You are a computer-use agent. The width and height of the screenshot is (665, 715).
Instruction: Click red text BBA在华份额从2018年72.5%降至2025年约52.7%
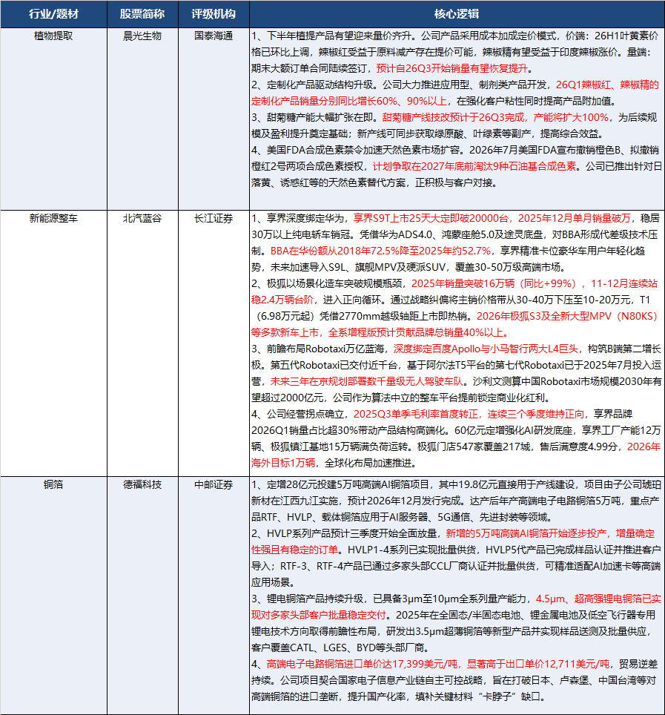tap(380, 251)
